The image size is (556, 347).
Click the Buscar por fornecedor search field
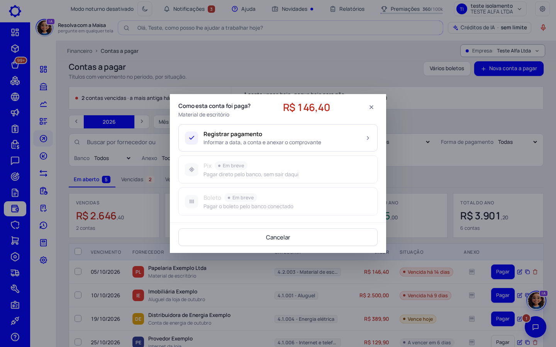pyautogui.click(x=120, y=142)
